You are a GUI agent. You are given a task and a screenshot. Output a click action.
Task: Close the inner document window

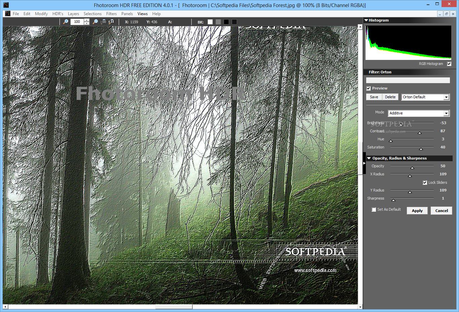click(453, 14)
